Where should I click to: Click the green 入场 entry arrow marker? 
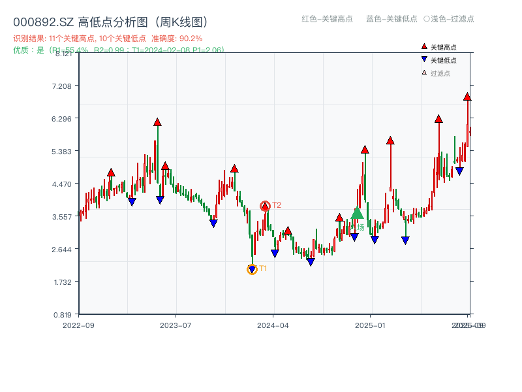[x=358, y=213]
